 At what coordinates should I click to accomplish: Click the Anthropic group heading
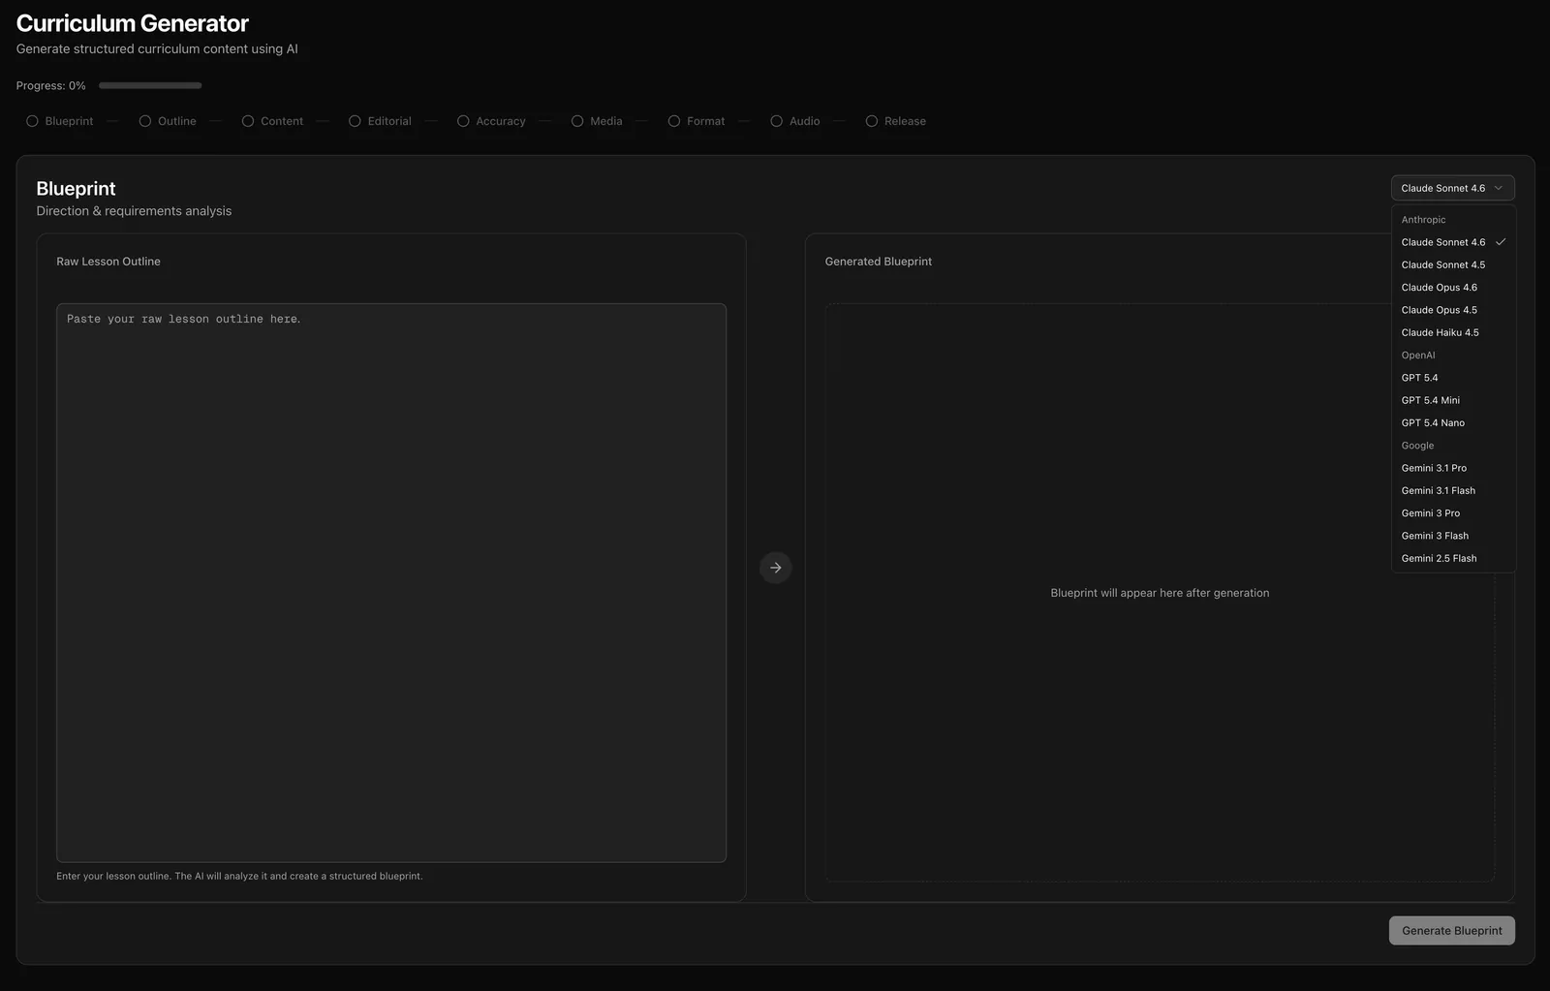click(x=1423, y=220)
